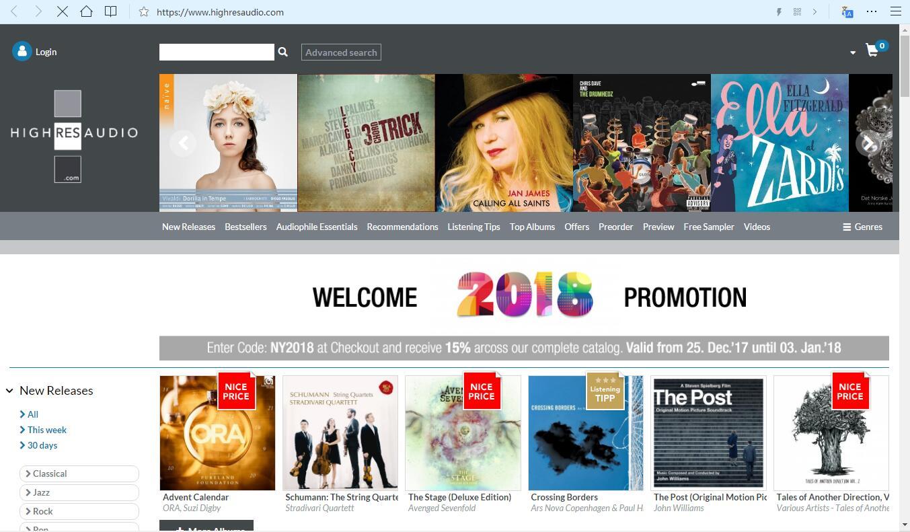The height and width of the screenshot is (532, 910).
Task: Open dropdown arrow beside the cart
Action: click(x=853, y=52)
